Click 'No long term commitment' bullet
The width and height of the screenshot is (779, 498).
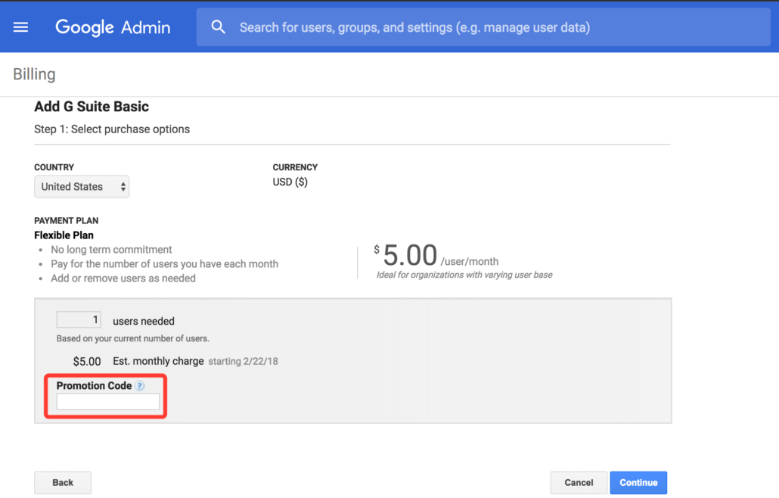pyautogui.click(x=111, y=250)
